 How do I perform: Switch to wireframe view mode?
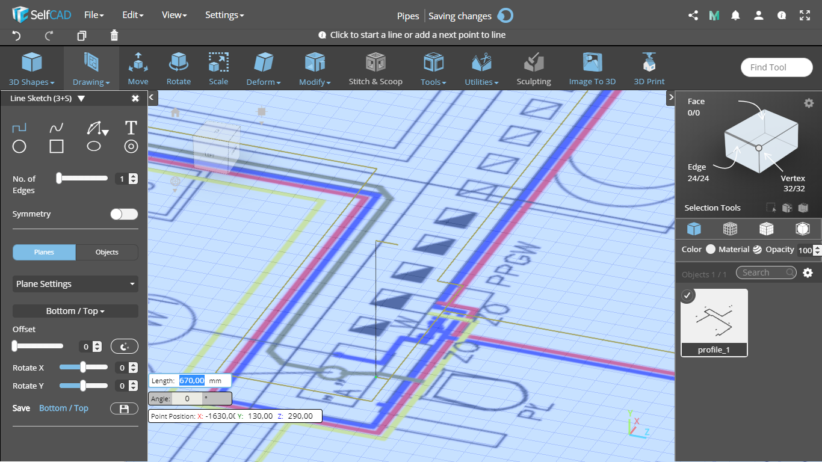(x=730, y=229)
